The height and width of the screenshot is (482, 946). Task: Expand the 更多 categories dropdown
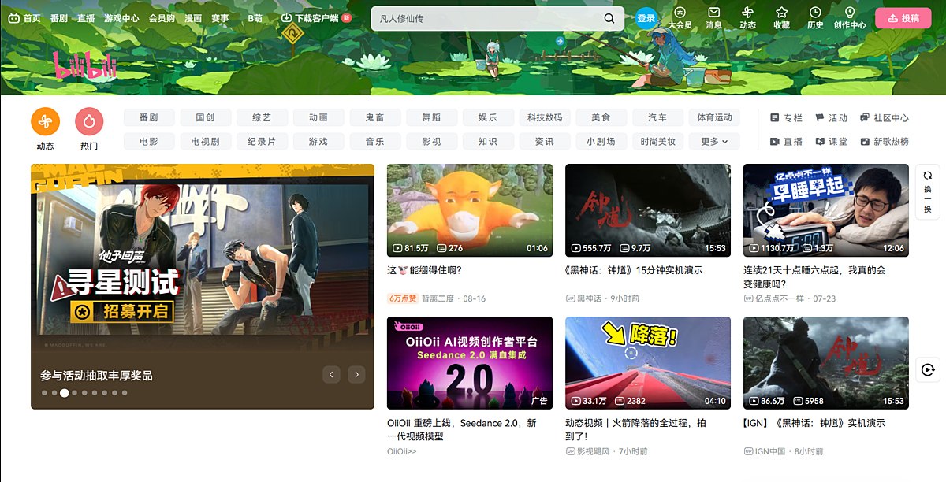tap(714, 142)
